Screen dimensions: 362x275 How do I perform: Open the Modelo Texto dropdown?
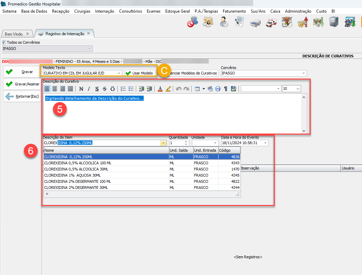coord(119,73)
